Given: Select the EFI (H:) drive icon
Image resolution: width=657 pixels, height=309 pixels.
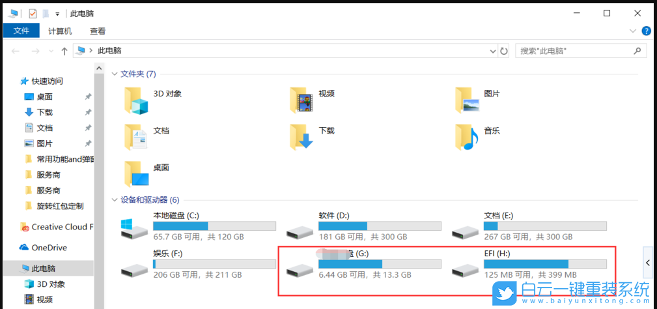Looking at the screenshot, I should [466, 269].
